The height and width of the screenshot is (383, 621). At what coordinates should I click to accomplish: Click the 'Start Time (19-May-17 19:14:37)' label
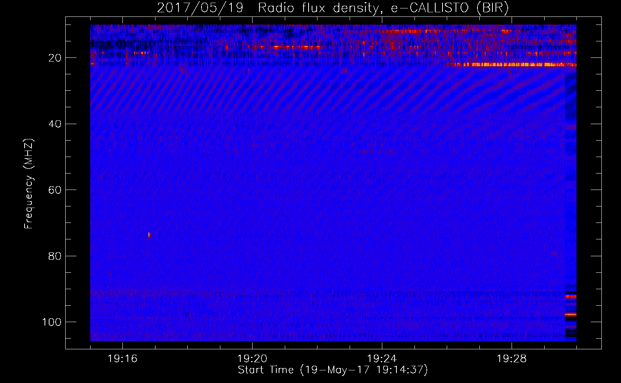[333, 370]
